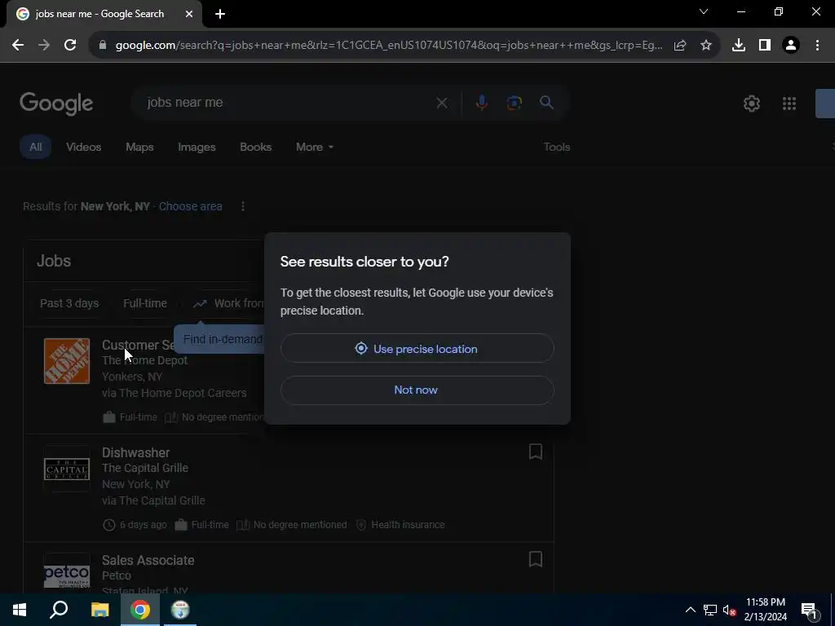Open Google Lens image search icon
The image size is (835, 626).
(x=514, y=102)
